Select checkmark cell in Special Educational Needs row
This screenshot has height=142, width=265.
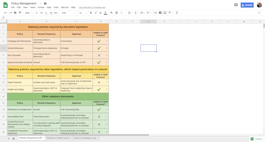click(x=101, y=62)
